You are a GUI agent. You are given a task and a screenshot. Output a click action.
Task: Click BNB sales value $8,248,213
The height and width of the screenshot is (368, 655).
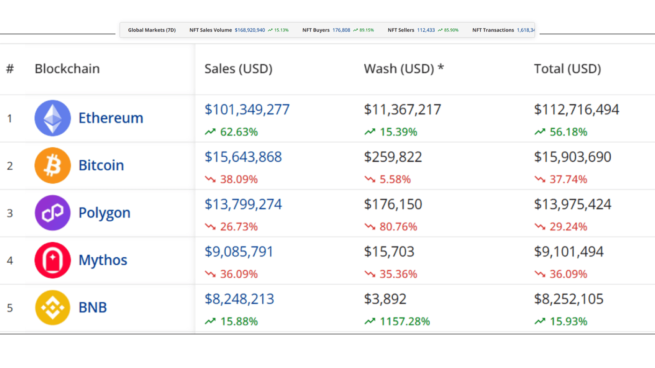pyautogui.click(x=239, y=299)
